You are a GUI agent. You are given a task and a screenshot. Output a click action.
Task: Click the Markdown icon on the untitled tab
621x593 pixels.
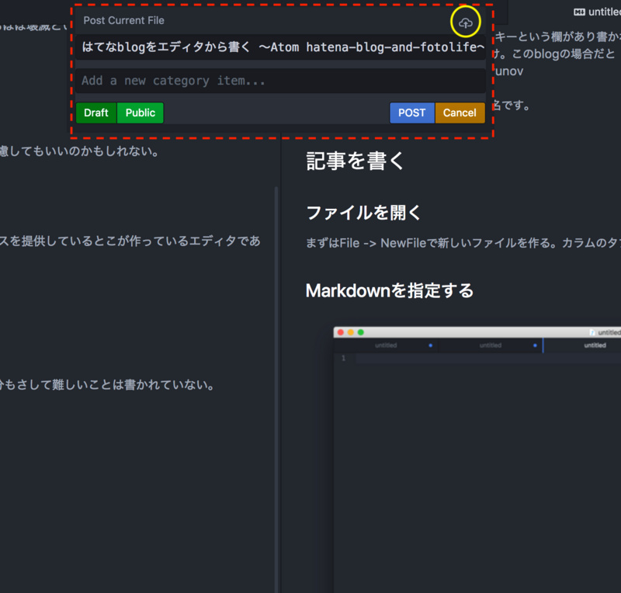click(x=579, y=12)
